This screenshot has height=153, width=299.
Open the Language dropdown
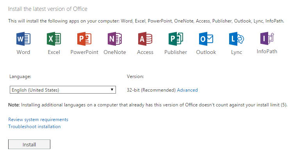(x=63, y=90)
